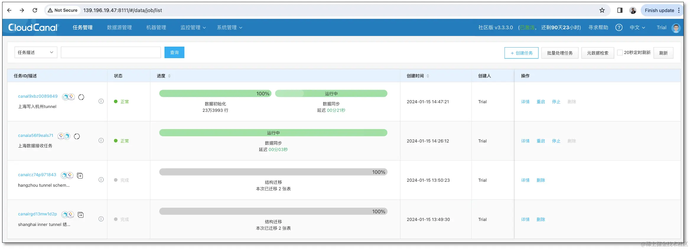Image resolution: width=690 pixels, height=249 pixels.
Task: Open 元数据检索
Action: pyautogui.click(x=598, y=53)
